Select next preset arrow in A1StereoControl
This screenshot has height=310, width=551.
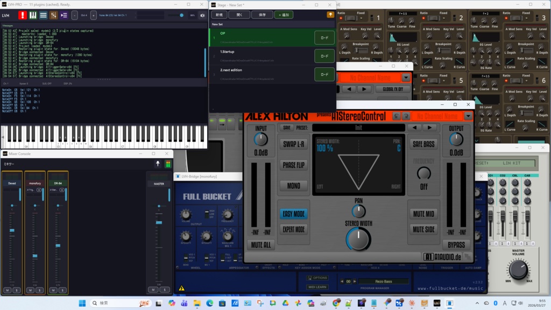click(x=429, y=128)
